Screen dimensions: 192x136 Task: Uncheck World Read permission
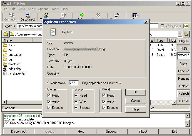point(104,95)
